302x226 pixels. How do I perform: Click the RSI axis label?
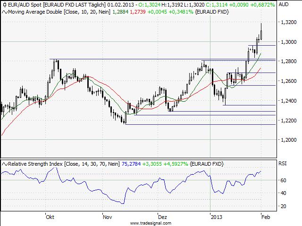tap(283, 164)
